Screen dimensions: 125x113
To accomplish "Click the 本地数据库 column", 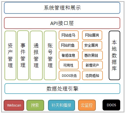I will (x=114, y=55).
